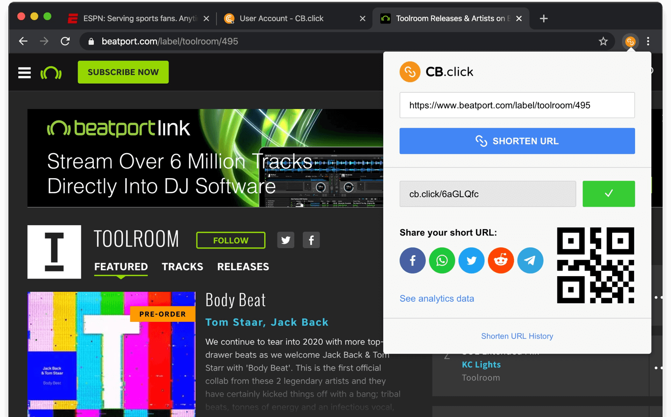Viewport: 671px width, 417px height.
Task: Open Chrome's three-dot menu
Action: coord(648,41)
